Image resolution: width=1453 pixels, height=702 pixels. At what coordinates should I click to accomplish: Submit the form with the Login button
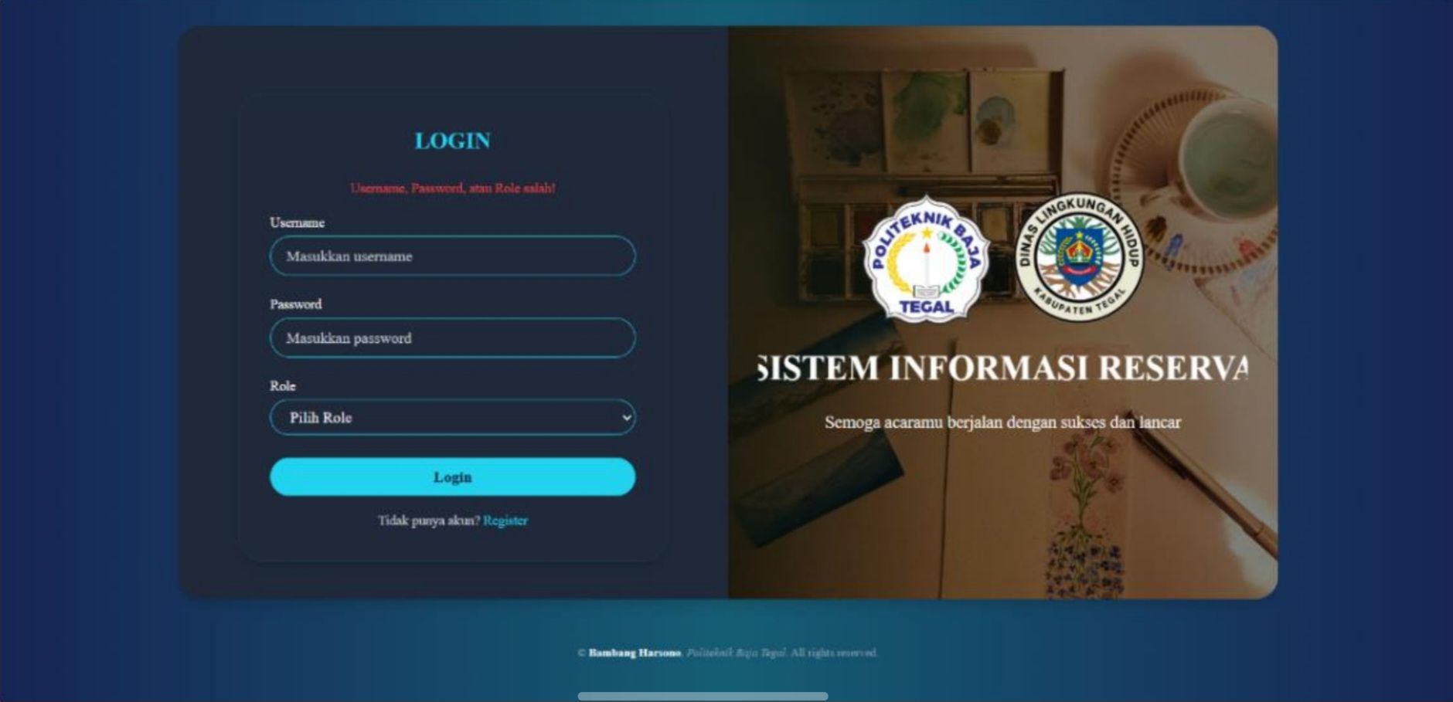click(x=452, y=476)
